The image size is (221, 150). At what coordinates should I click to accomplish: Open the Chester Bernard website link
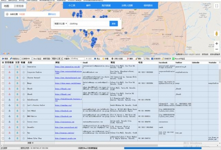[68, 78]
